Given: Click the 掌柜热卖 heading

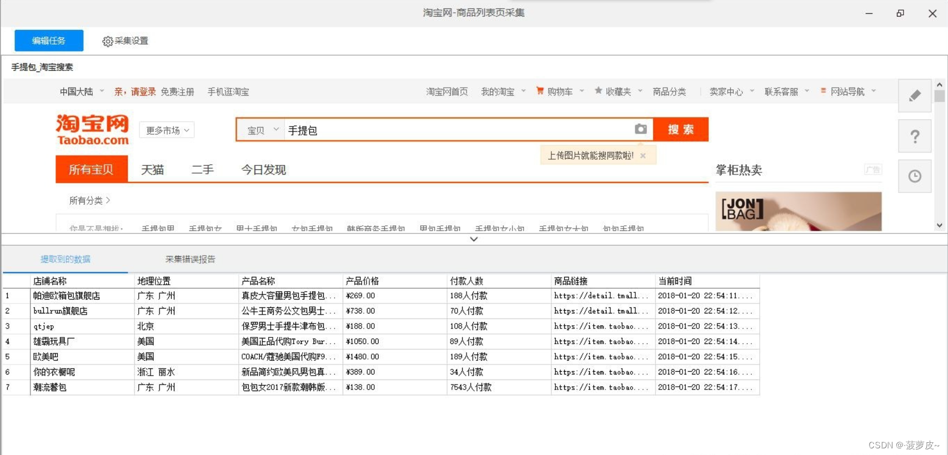Looking at the screenshot, I should tap(739, 170).
